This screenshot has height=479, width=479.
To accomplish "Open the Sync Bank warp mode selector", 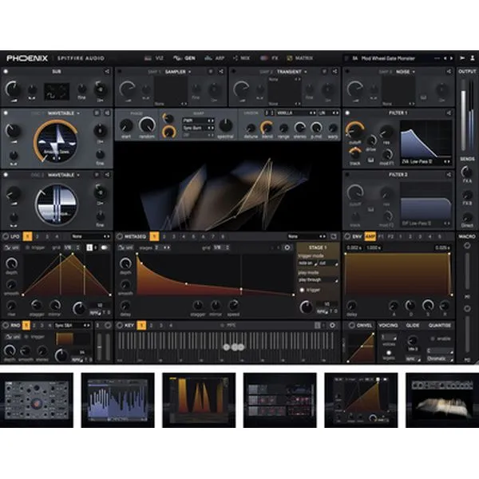I will pos(198,128).
